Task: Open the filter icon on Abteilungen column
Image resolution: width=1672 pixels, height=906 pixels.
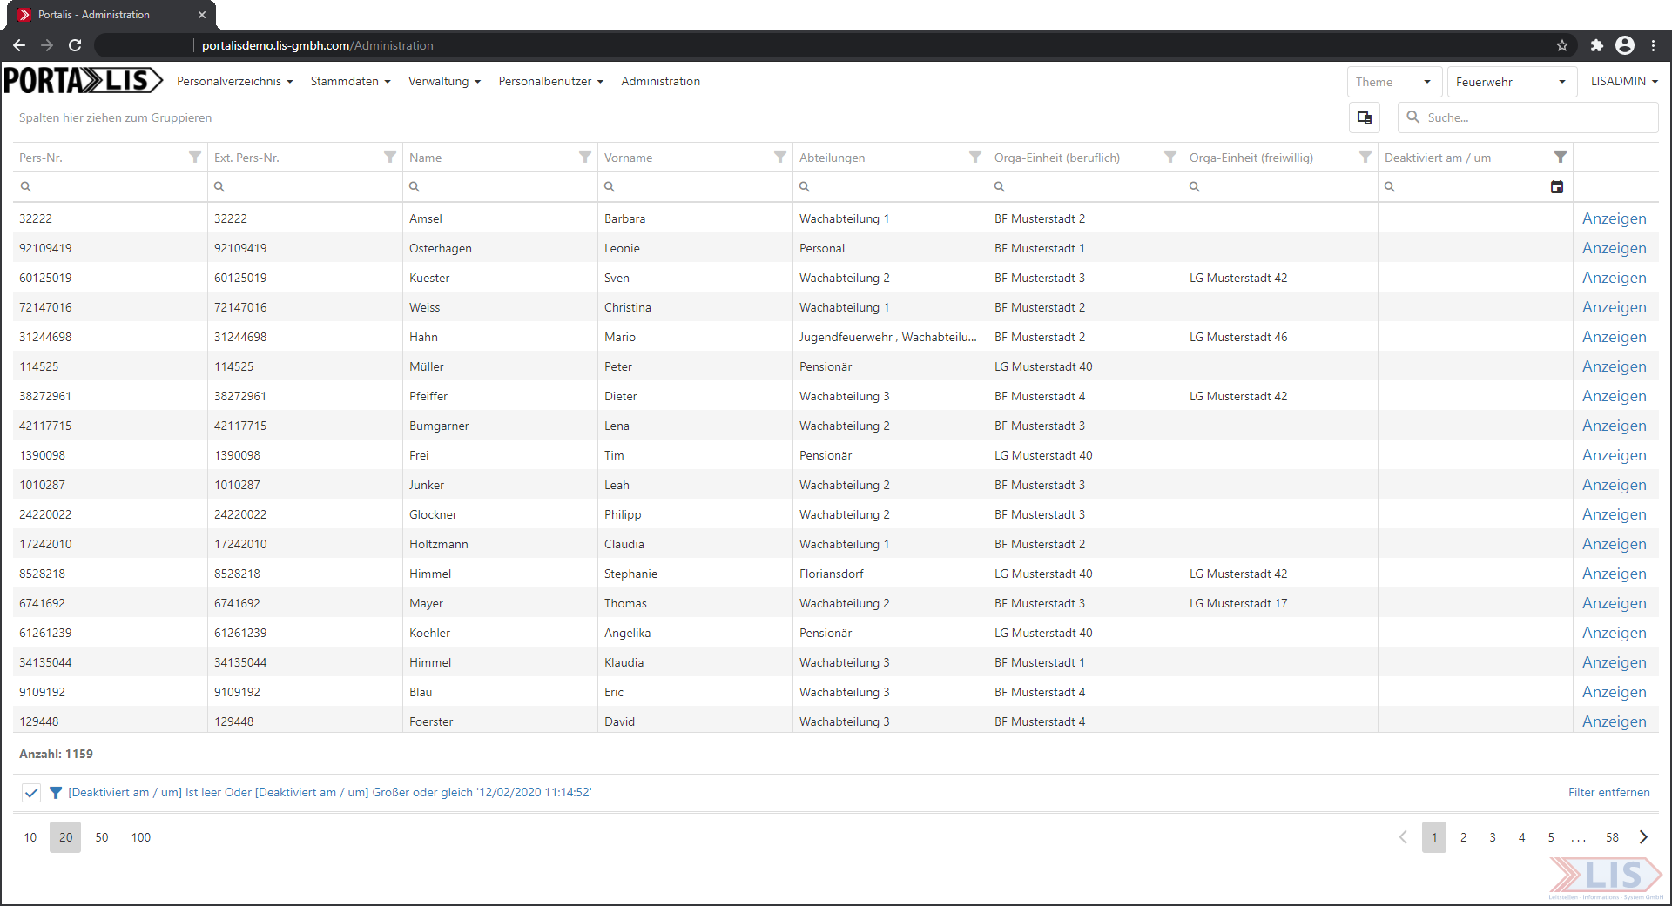Action: [x=975, y=157]
